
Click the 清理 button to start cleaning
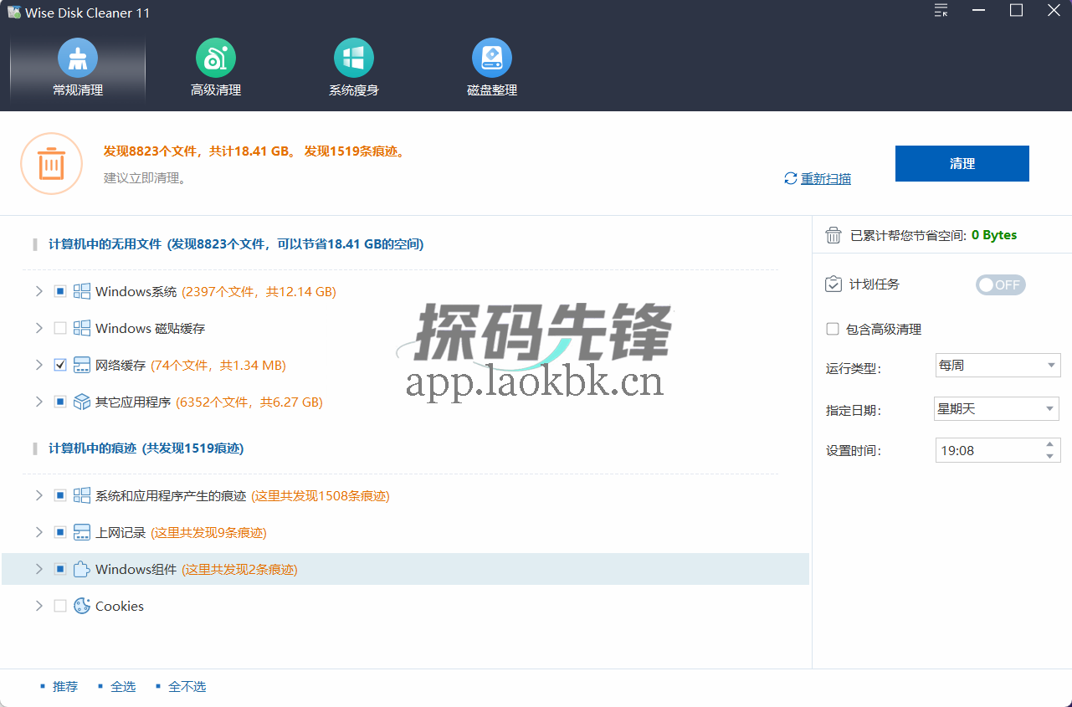click(x=962, y=163)
